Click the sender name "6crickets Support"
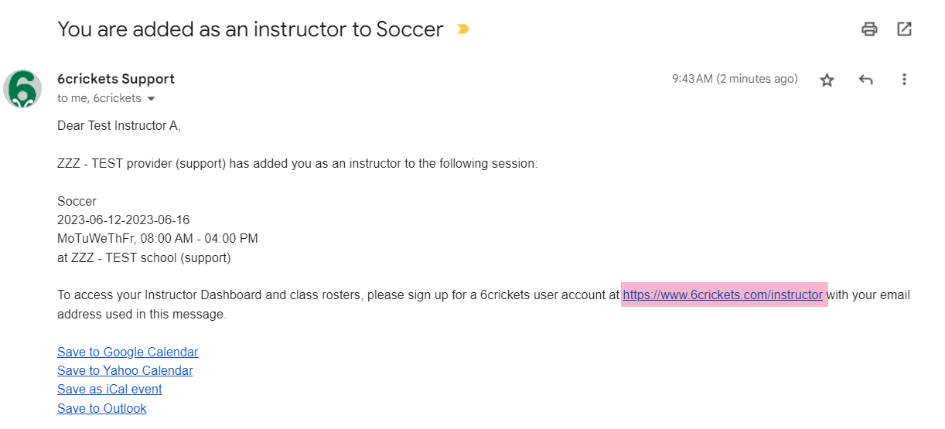The width and height of the screenshot is (945, 429). (x=116, y=79)
